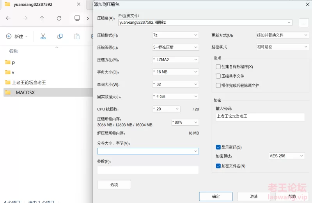Open the 字典大小 16 MB dropdown
Screen dimensions: 312x203
coord(175,72)
